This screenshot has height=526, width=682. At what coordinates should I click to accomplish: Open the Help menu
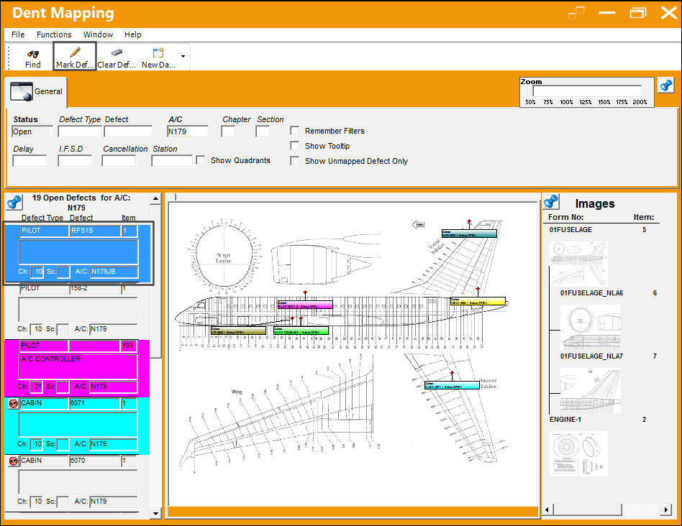(132, 34)
